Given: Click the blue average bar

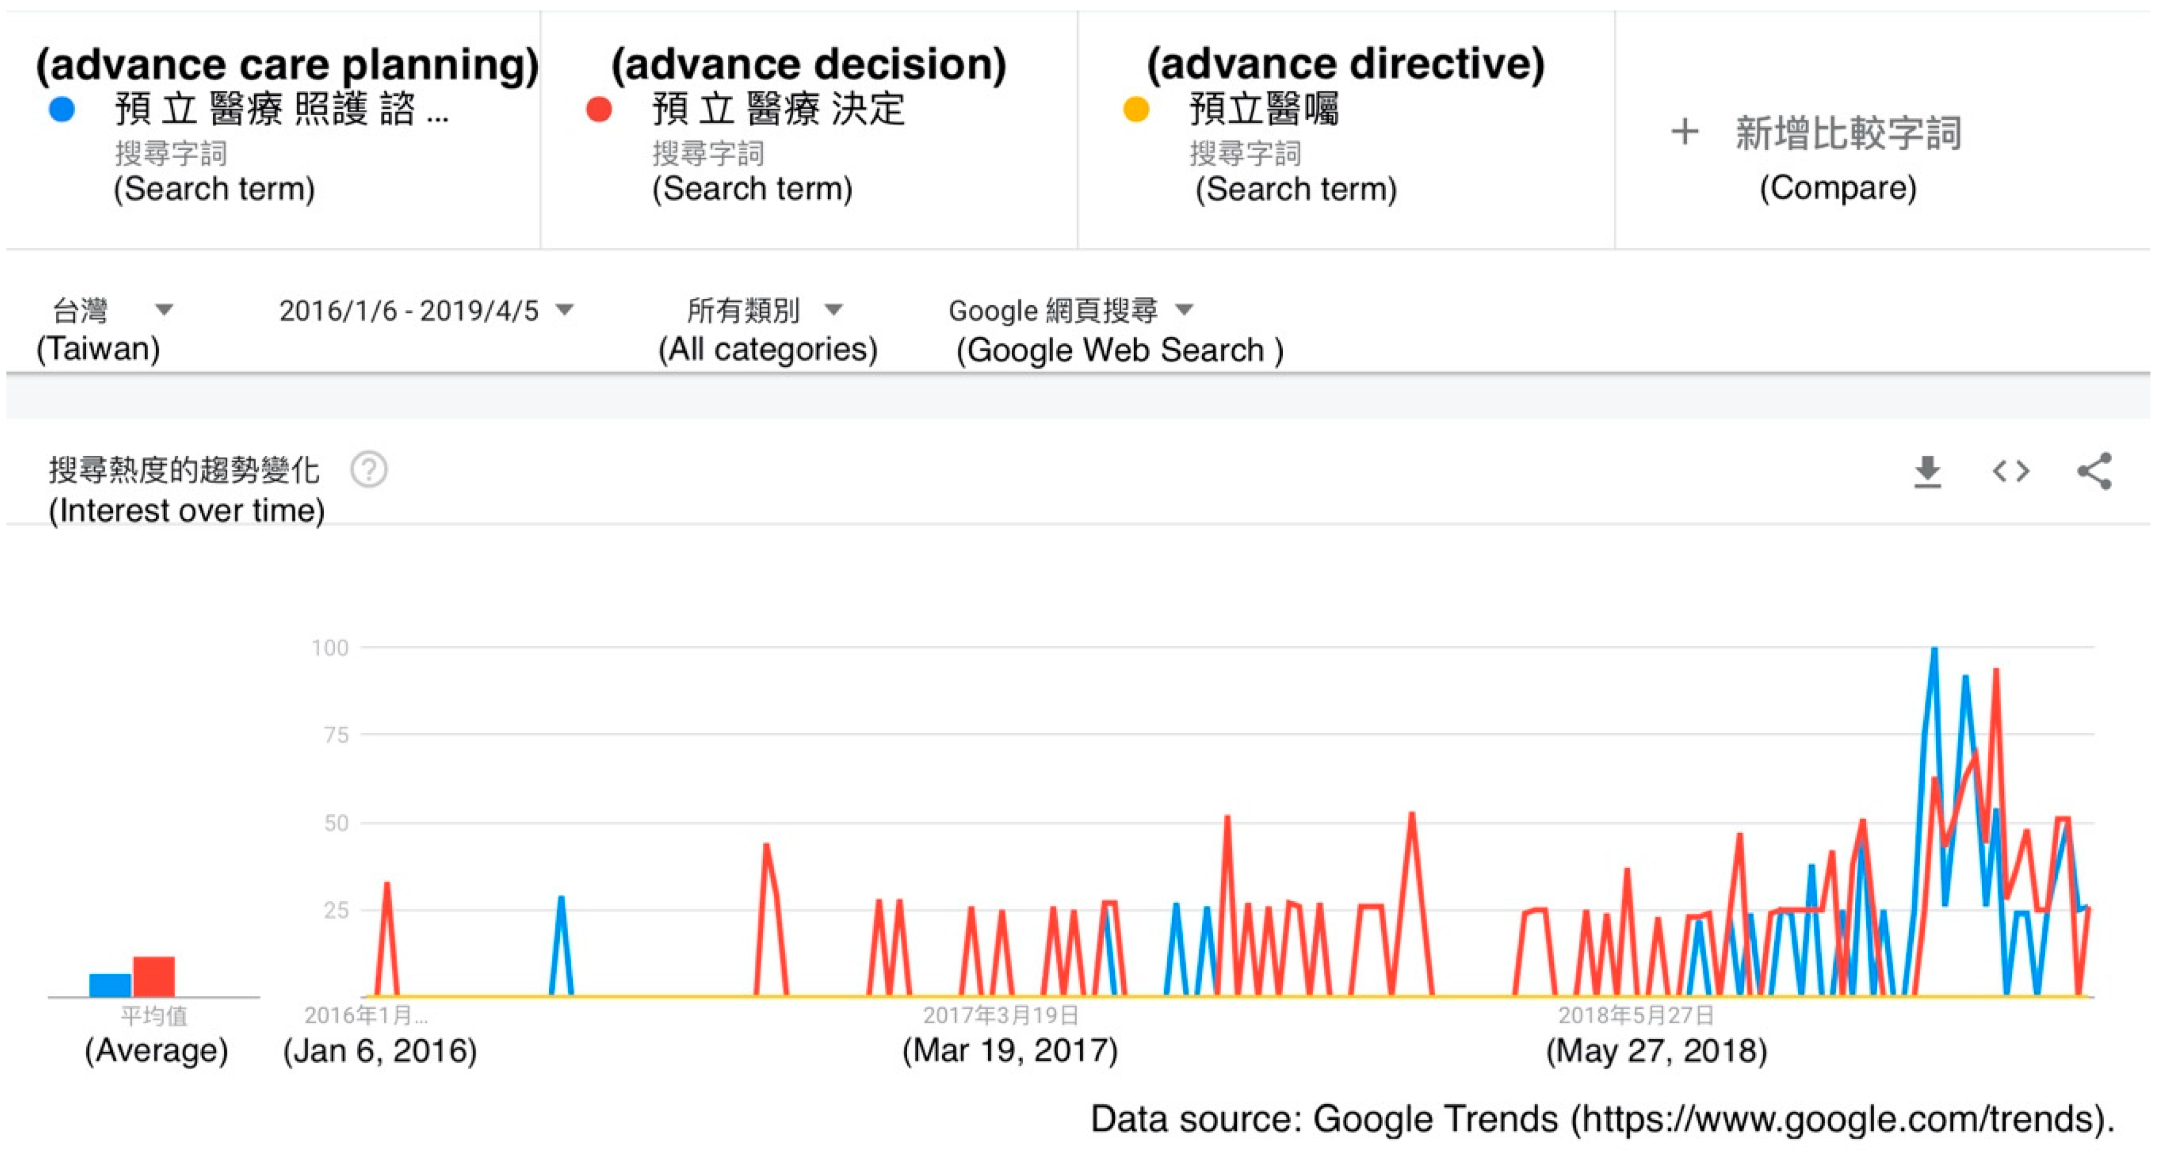Looking at the screenshot, I should (x=110, y=985).
